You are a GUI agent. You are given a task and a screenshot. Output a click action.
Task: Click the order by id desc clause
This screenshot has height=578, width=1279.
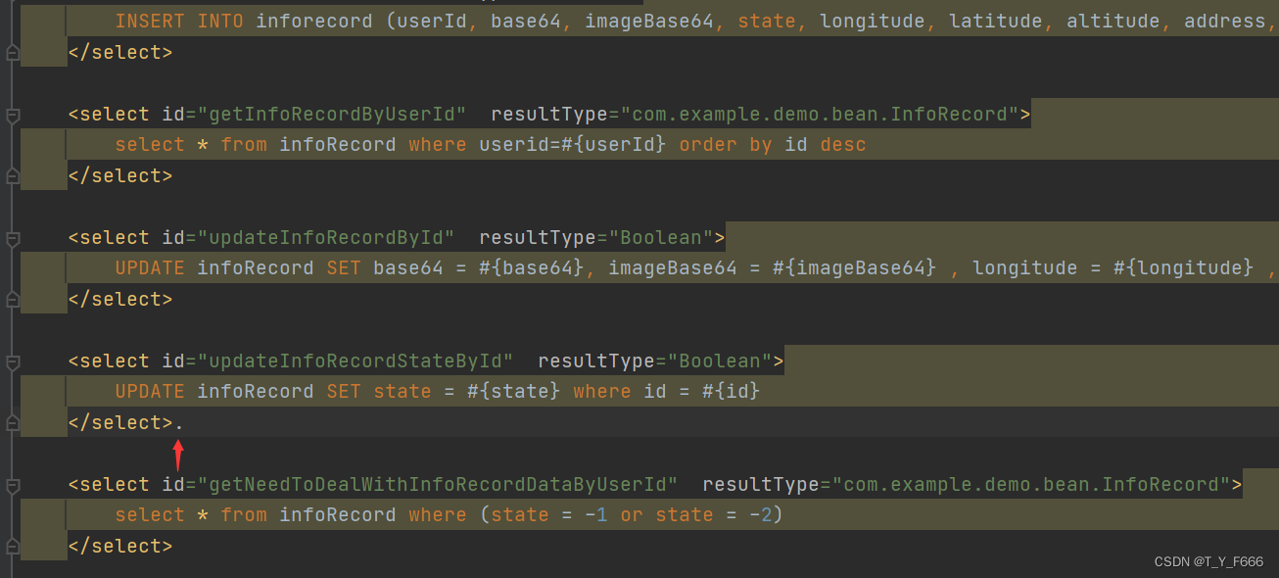tap(774, 144)
